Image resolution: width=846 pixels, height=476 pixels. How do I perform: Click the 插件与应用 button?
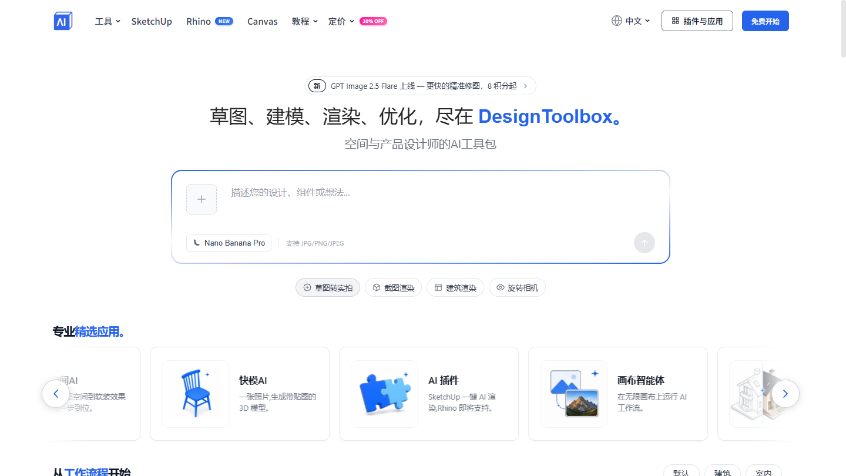697,21
